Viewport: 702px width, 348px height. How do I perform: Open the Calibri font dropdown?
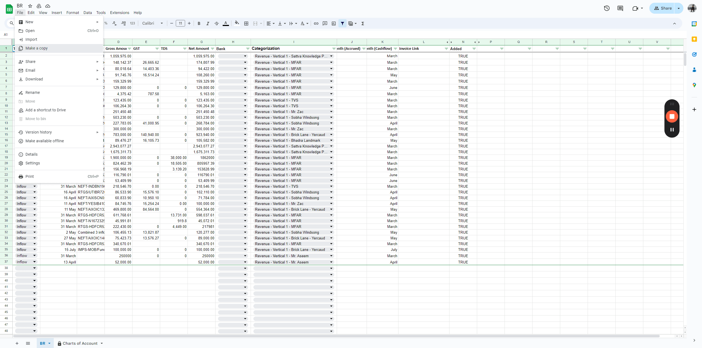pyautogui.click(x=152, y=24)
